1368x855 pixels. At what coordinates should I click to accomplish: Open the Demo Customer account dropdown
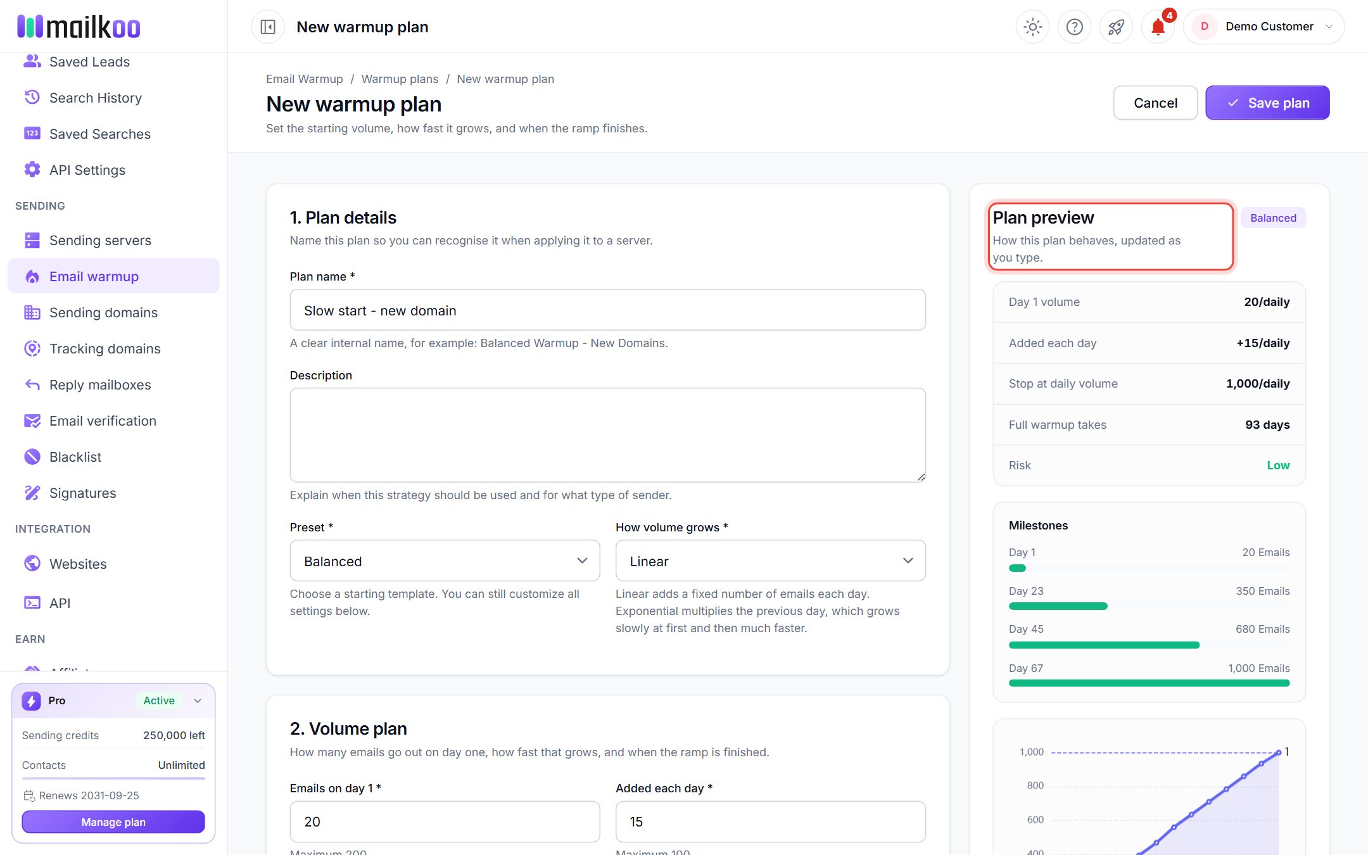[x=1263, y=27]
